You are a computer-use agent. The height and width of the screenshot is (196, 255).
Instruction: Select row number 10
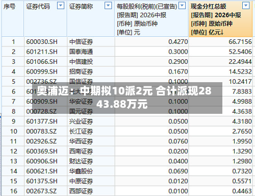13,131
